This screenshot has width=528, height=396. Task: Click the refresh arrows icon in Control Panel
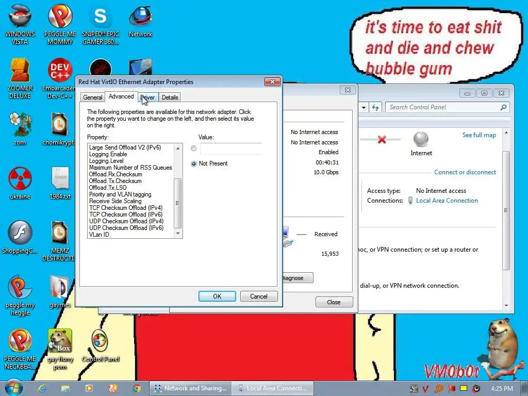(x=375, y=107)
